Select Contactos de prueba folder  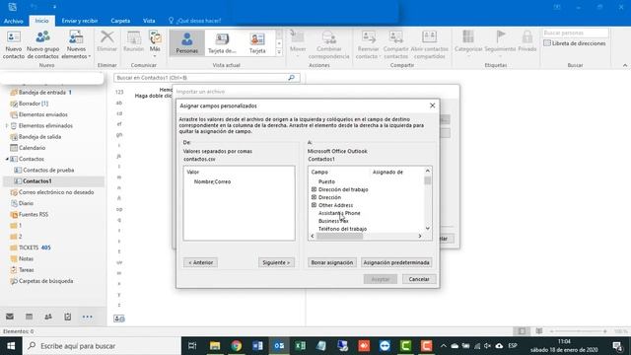(x=48, y=171)
